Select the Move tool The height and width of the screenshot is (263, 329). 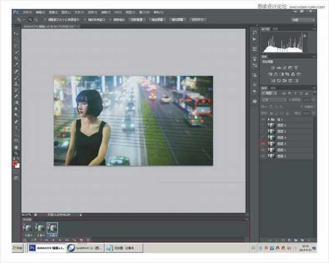tap(16, 34)
